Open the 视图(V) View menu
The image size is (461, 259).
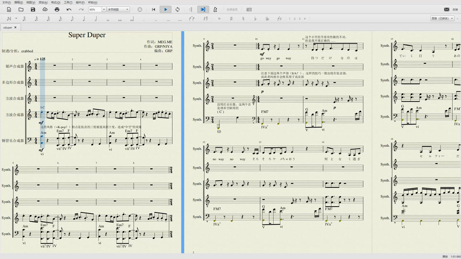pyautogui.click(x=31, y=2)
